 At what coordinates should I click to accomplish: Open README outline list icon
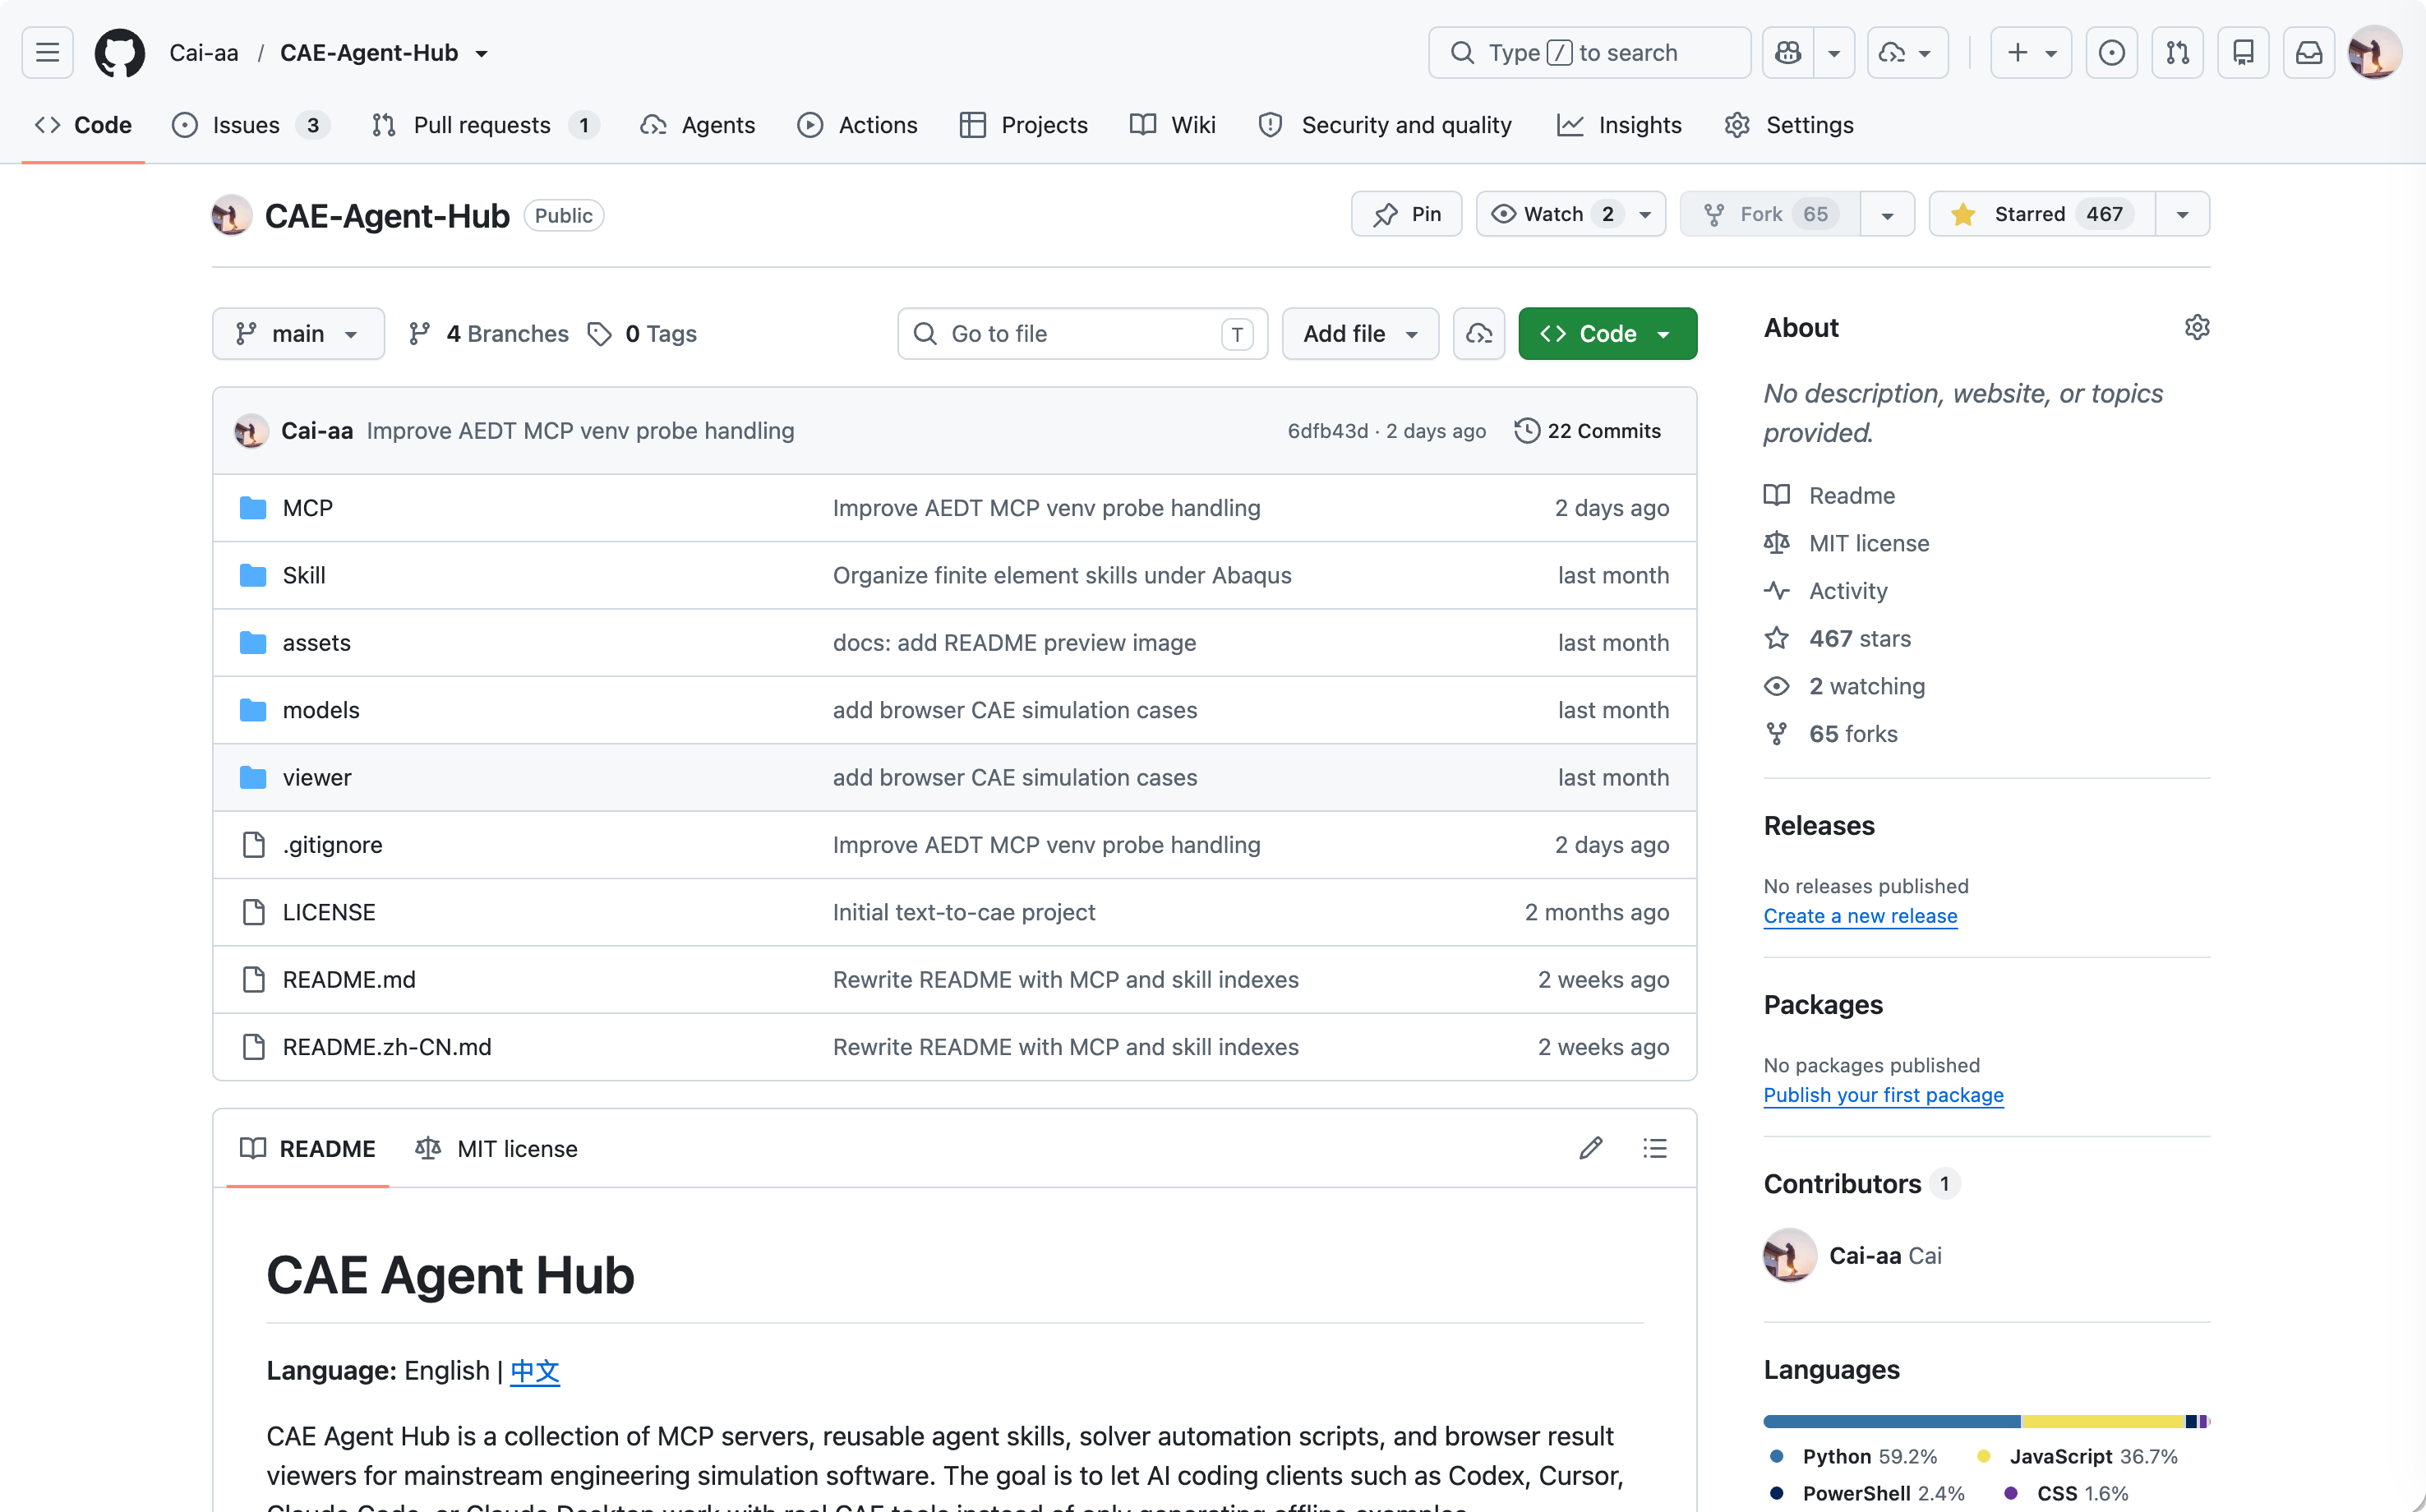1655,1148
